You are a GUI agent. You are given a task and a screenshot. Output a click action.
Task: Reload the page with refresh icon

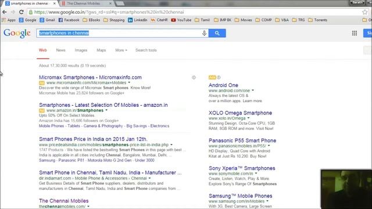click(22, 12)
